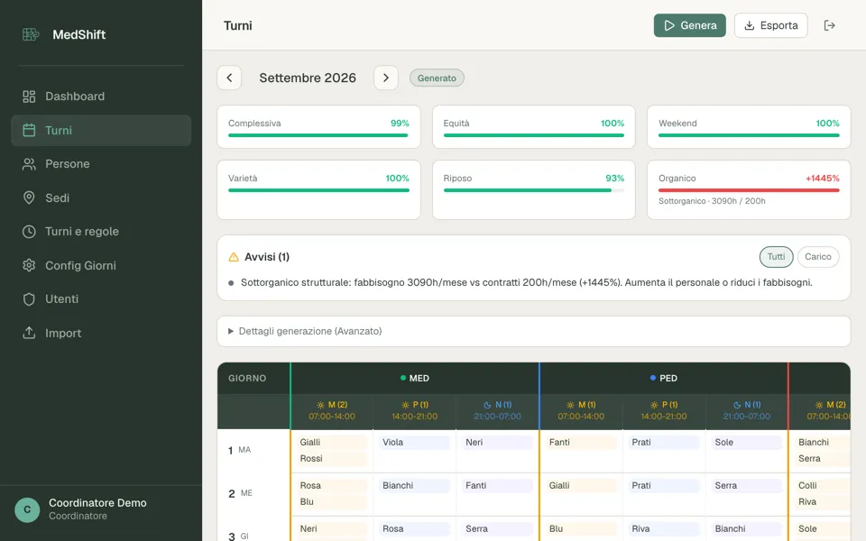The image size is (866, 541).
Task: Click the Genera button
Action: [x=690, y=25]
